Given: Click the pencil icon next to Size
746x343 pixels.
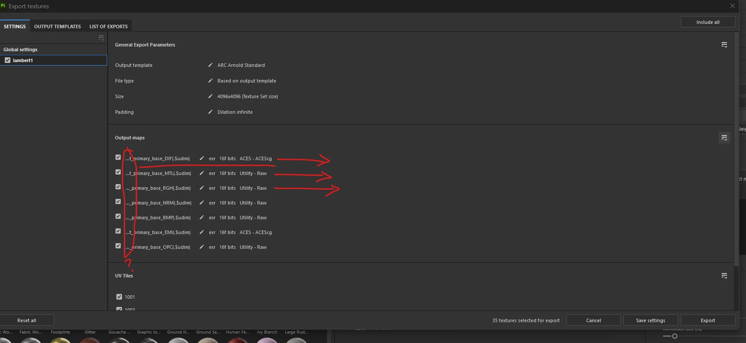Looking at the screenshot, I should [211, 96].
